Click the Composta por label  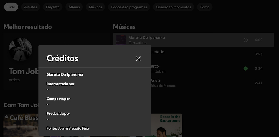(58, 99)
